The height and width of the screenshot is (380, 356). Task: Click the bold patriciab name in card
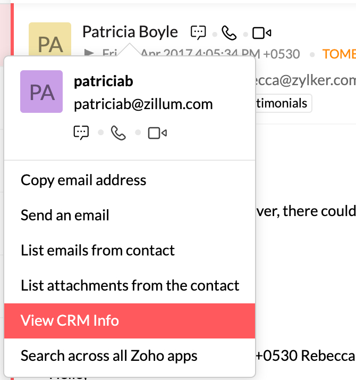tap(103, 81)
